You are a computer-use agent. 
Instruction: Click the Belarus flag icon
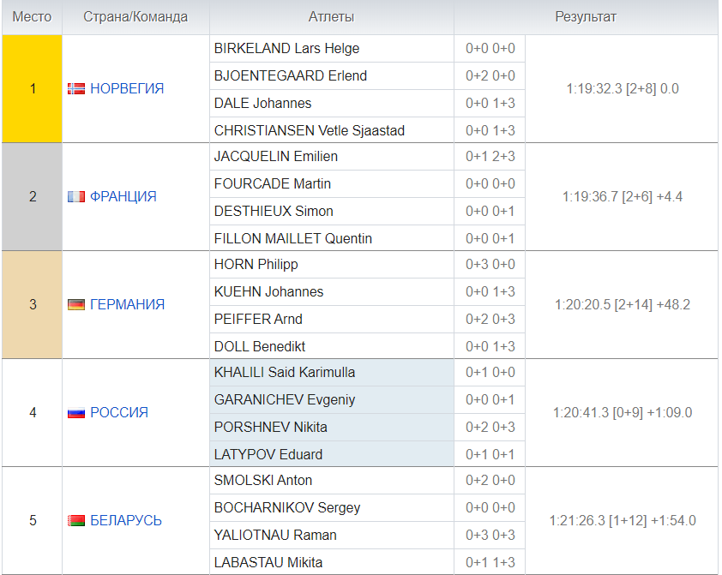click(x=76, y=520)
